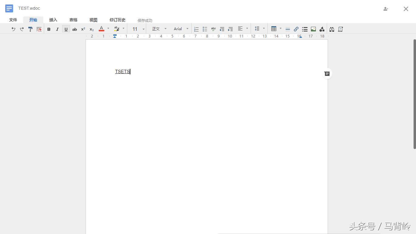Open the 正文 paragraph style dropdown

point(159,29)
